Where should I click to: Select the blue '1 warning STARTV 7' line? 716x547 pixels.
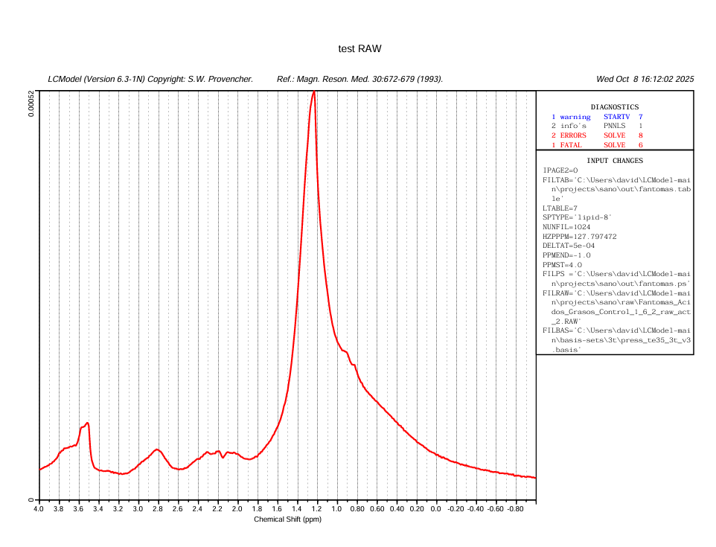tap(596, 117)
